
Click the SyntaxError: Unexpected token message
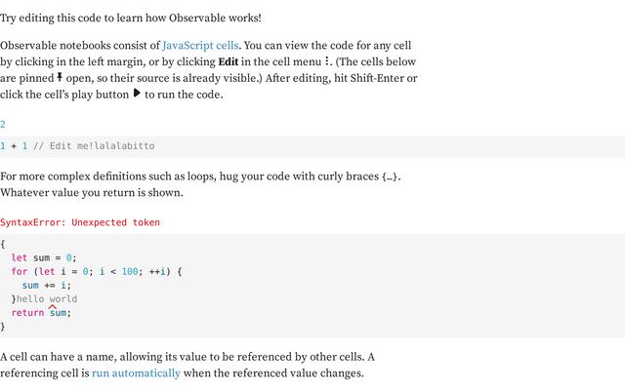(x=80, y=222)
